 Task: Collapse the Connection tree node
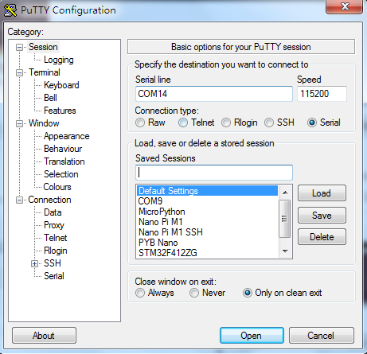[x=19, y=200]
